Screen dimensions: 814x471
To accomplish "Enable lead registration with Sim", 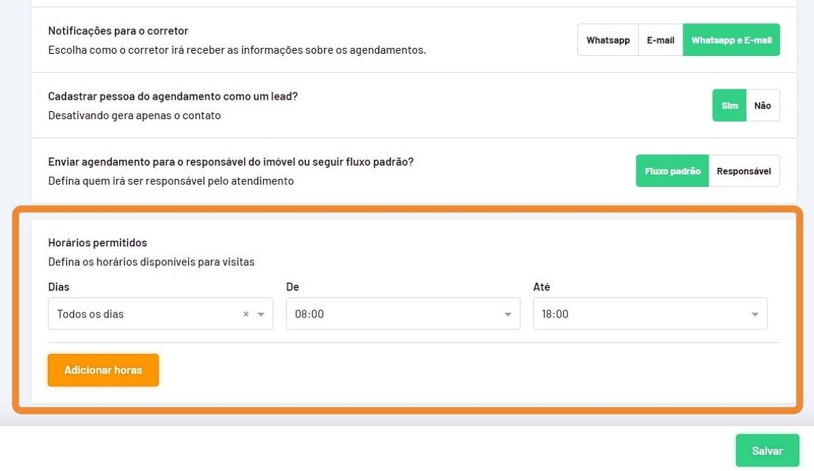I will (729, 106).
